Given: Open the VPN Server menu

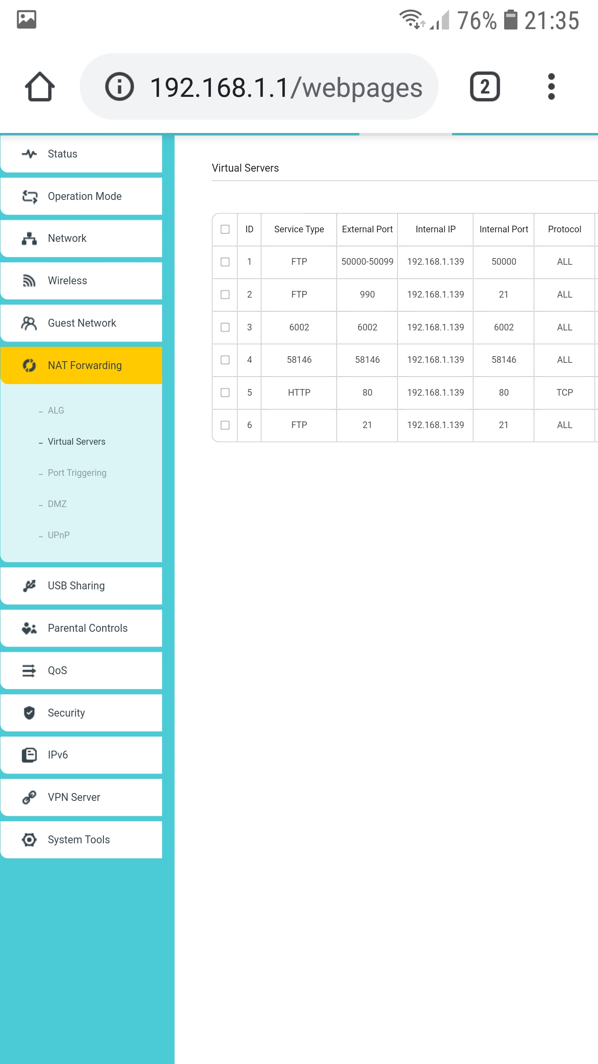Looking at the screenshot, I should point(81,797).
